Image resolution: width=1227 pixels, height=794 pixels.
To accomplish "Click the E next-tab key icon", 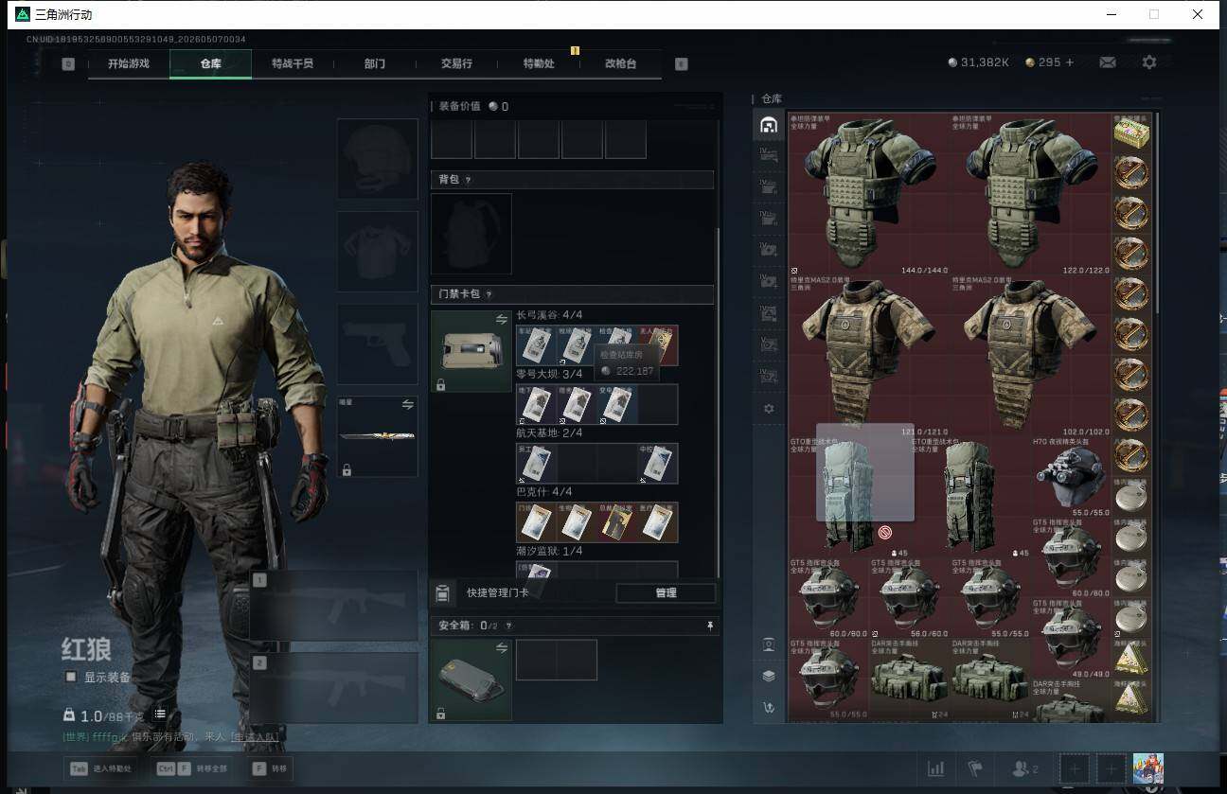I will tap(681, 64).
